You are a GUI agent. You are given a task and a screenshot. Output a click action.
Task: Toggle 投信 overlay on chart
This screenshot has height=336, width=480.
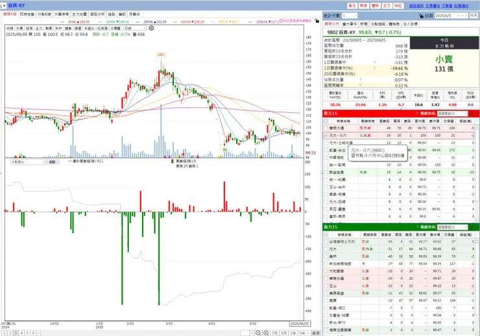coord(29,29)
